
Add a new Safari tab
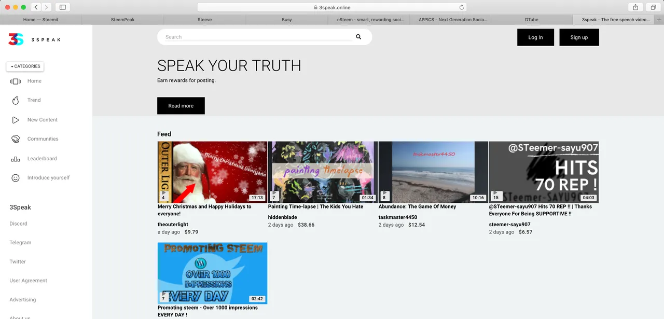659,20
